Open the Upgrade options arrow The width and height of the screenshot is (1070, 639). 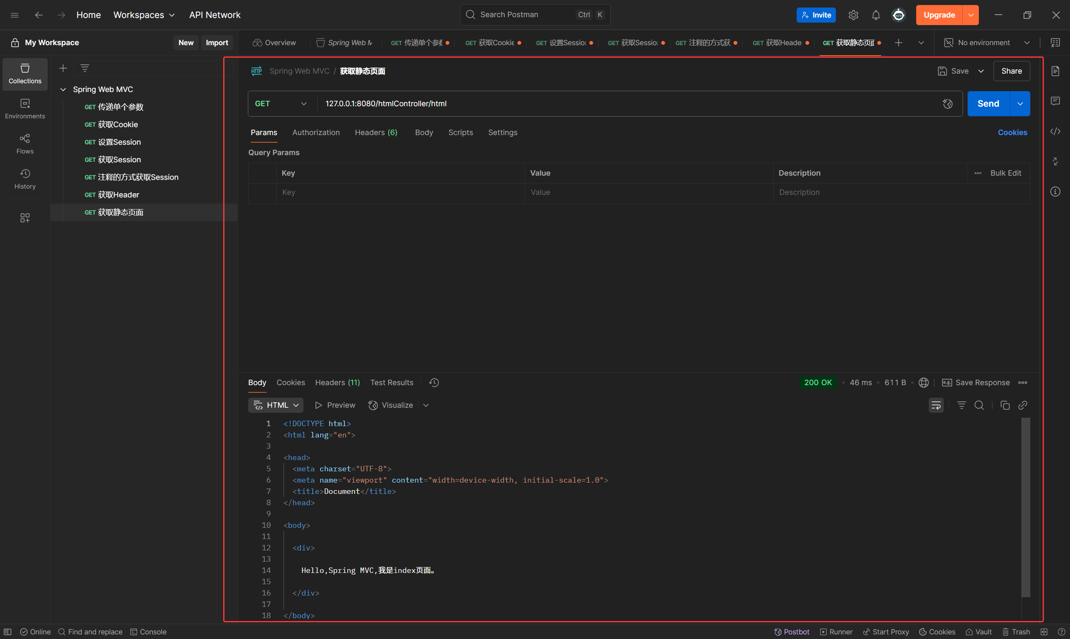coord(971,15)
